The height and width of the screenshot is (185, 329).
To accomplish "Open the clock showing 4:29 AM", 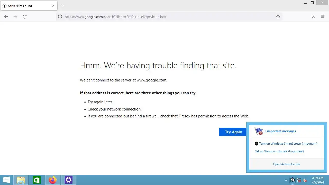I will (318, 180).
